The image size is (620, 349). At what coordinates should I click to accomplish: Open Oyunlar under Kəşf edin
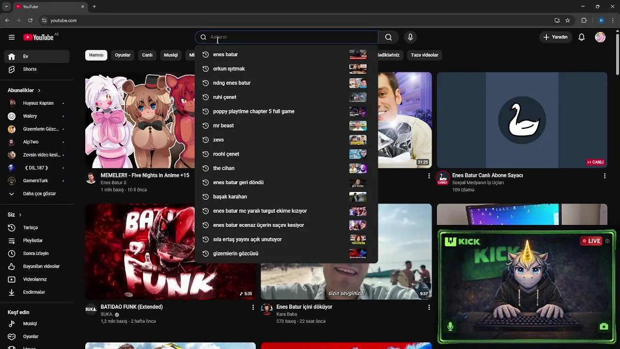click(x=37, y=336)
